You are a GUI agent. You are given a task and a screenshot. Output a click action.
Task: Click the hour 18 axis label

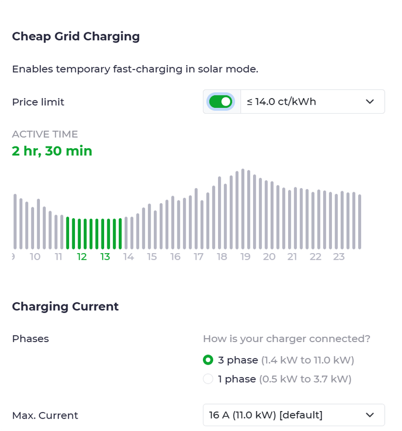click(222, 257)
